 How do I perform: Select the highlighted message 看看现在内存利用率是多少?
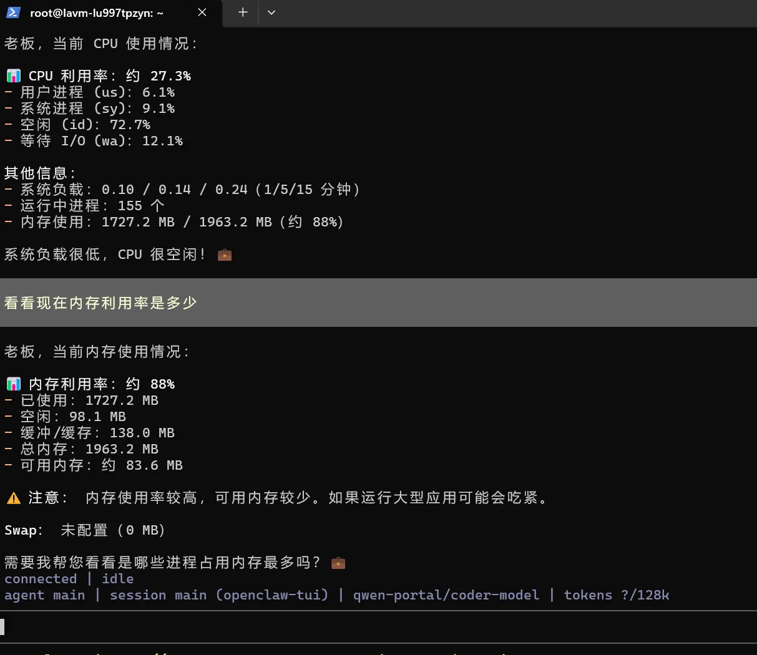pos(100,303)
